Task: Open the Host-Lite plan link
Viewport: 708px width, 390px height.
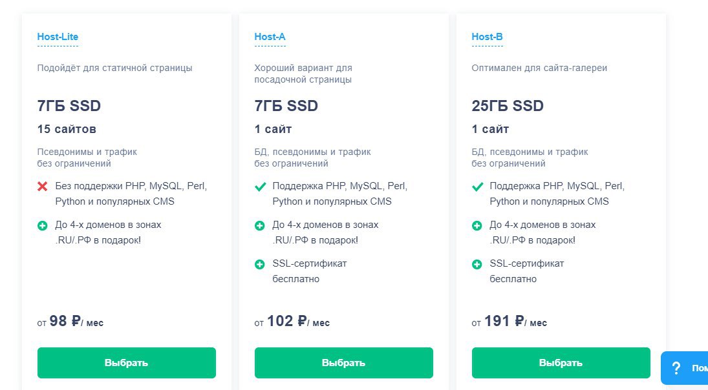Action: click(58, 37)
